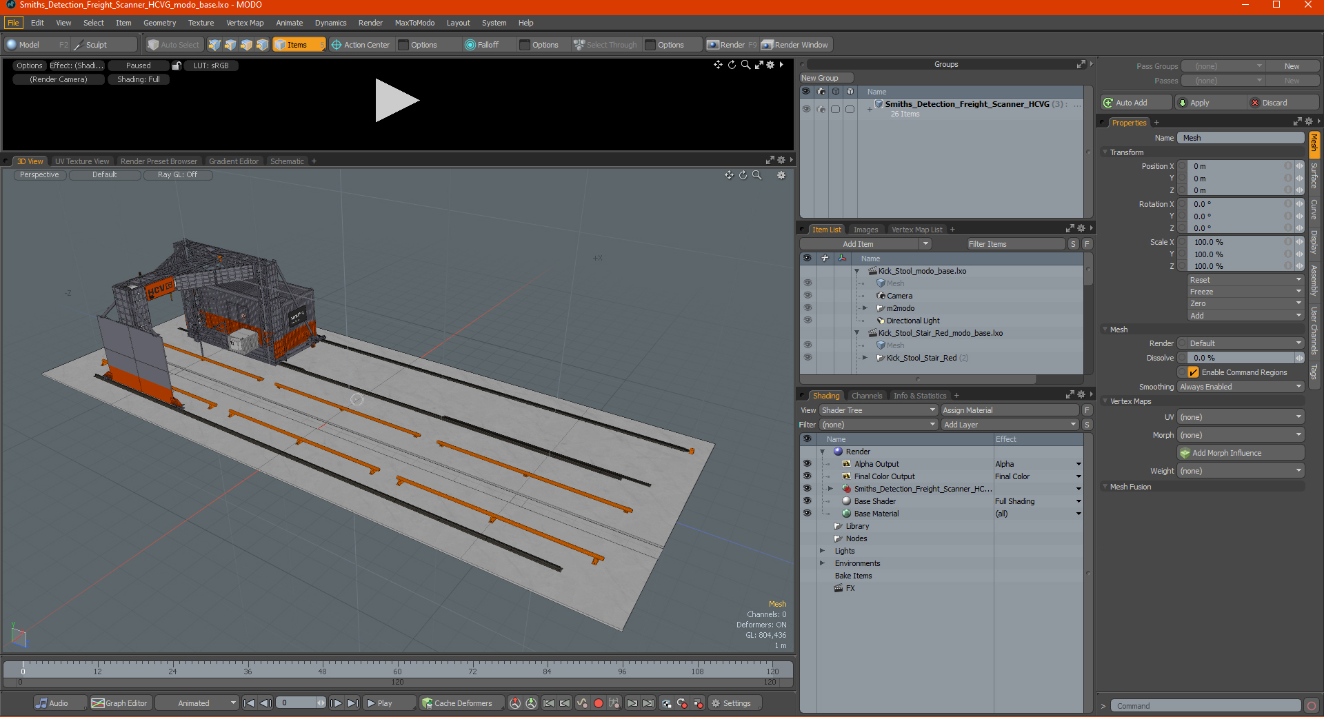Click the preview lock icon

(177, 65)
